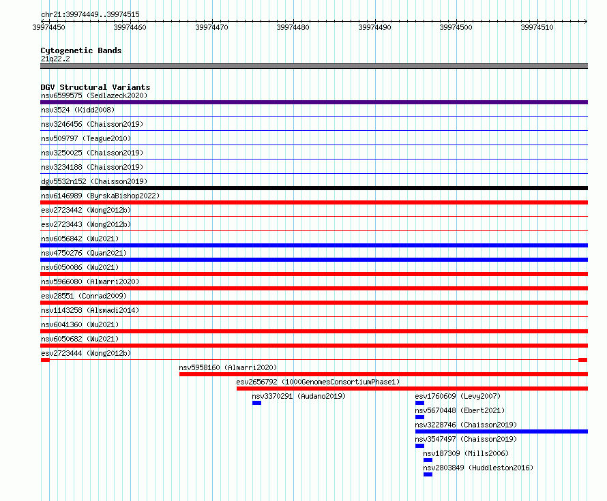
Task: Select esv2656792 (1000GenomesConsortiumPhase1) label
Action: 319,382
